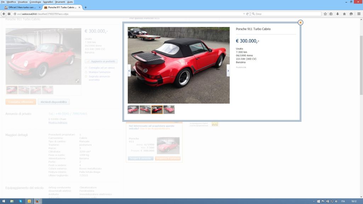
Task: Click the lightbox price € 300.000,-
Action: [x=247, y=41]
